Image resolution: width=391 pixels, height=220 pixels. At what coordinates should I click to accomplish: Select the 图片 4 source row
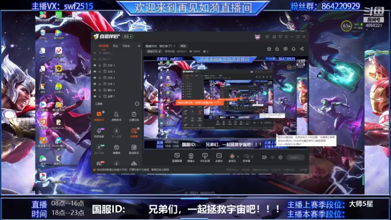116,90
